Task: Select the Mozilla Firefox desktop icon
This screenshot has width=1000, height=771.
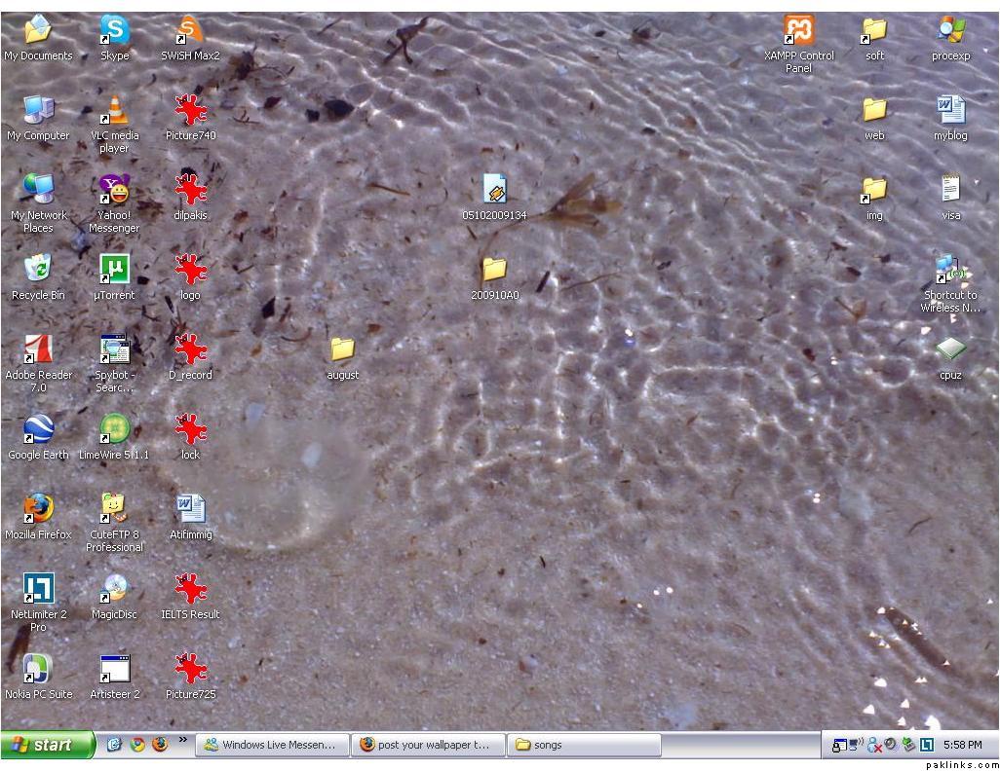Action: pos(38,509)
